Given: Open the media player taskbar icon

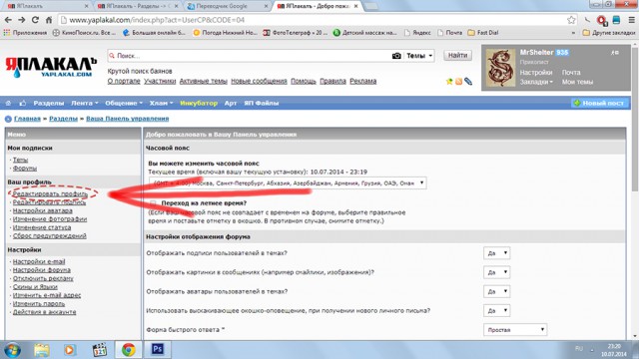Looking at the screenshot, I should coord(70,350).
